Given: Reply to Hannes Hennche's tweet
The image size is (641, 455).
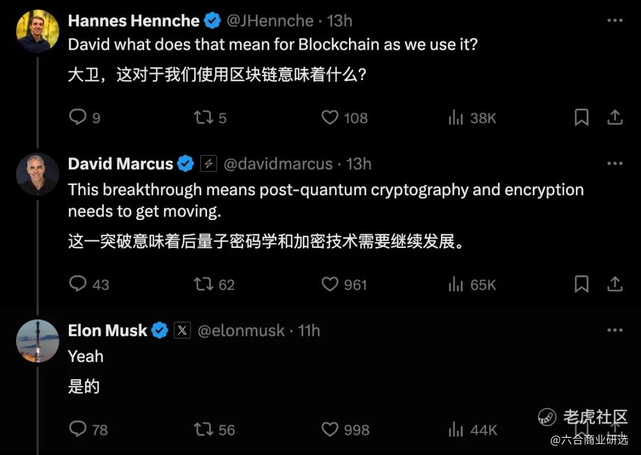Looking at the screenshot, I should coord(78,117).
